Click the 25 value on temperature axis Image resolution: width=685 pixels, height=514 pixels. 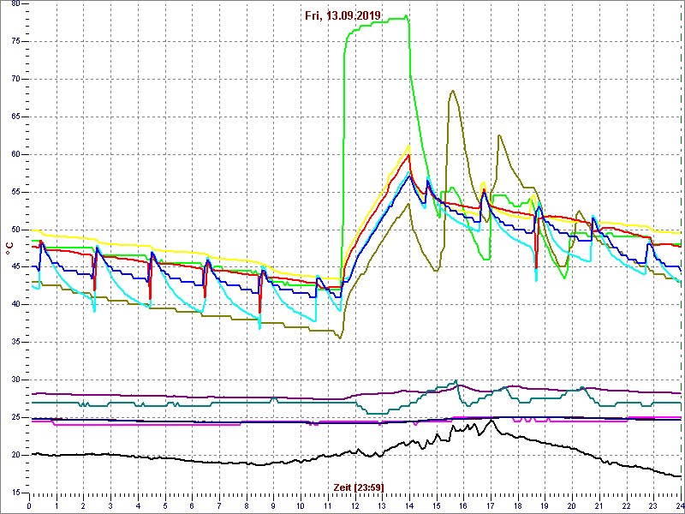click(15, 417)
